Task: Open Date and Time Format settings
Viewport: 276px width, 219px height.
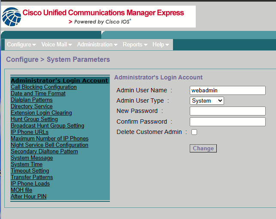Action: pyautogui.click(x=38, y=93)
